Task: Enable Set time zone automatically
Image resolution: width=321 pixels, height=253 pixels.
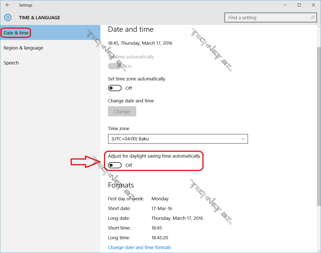Action: tap(115, 88)
